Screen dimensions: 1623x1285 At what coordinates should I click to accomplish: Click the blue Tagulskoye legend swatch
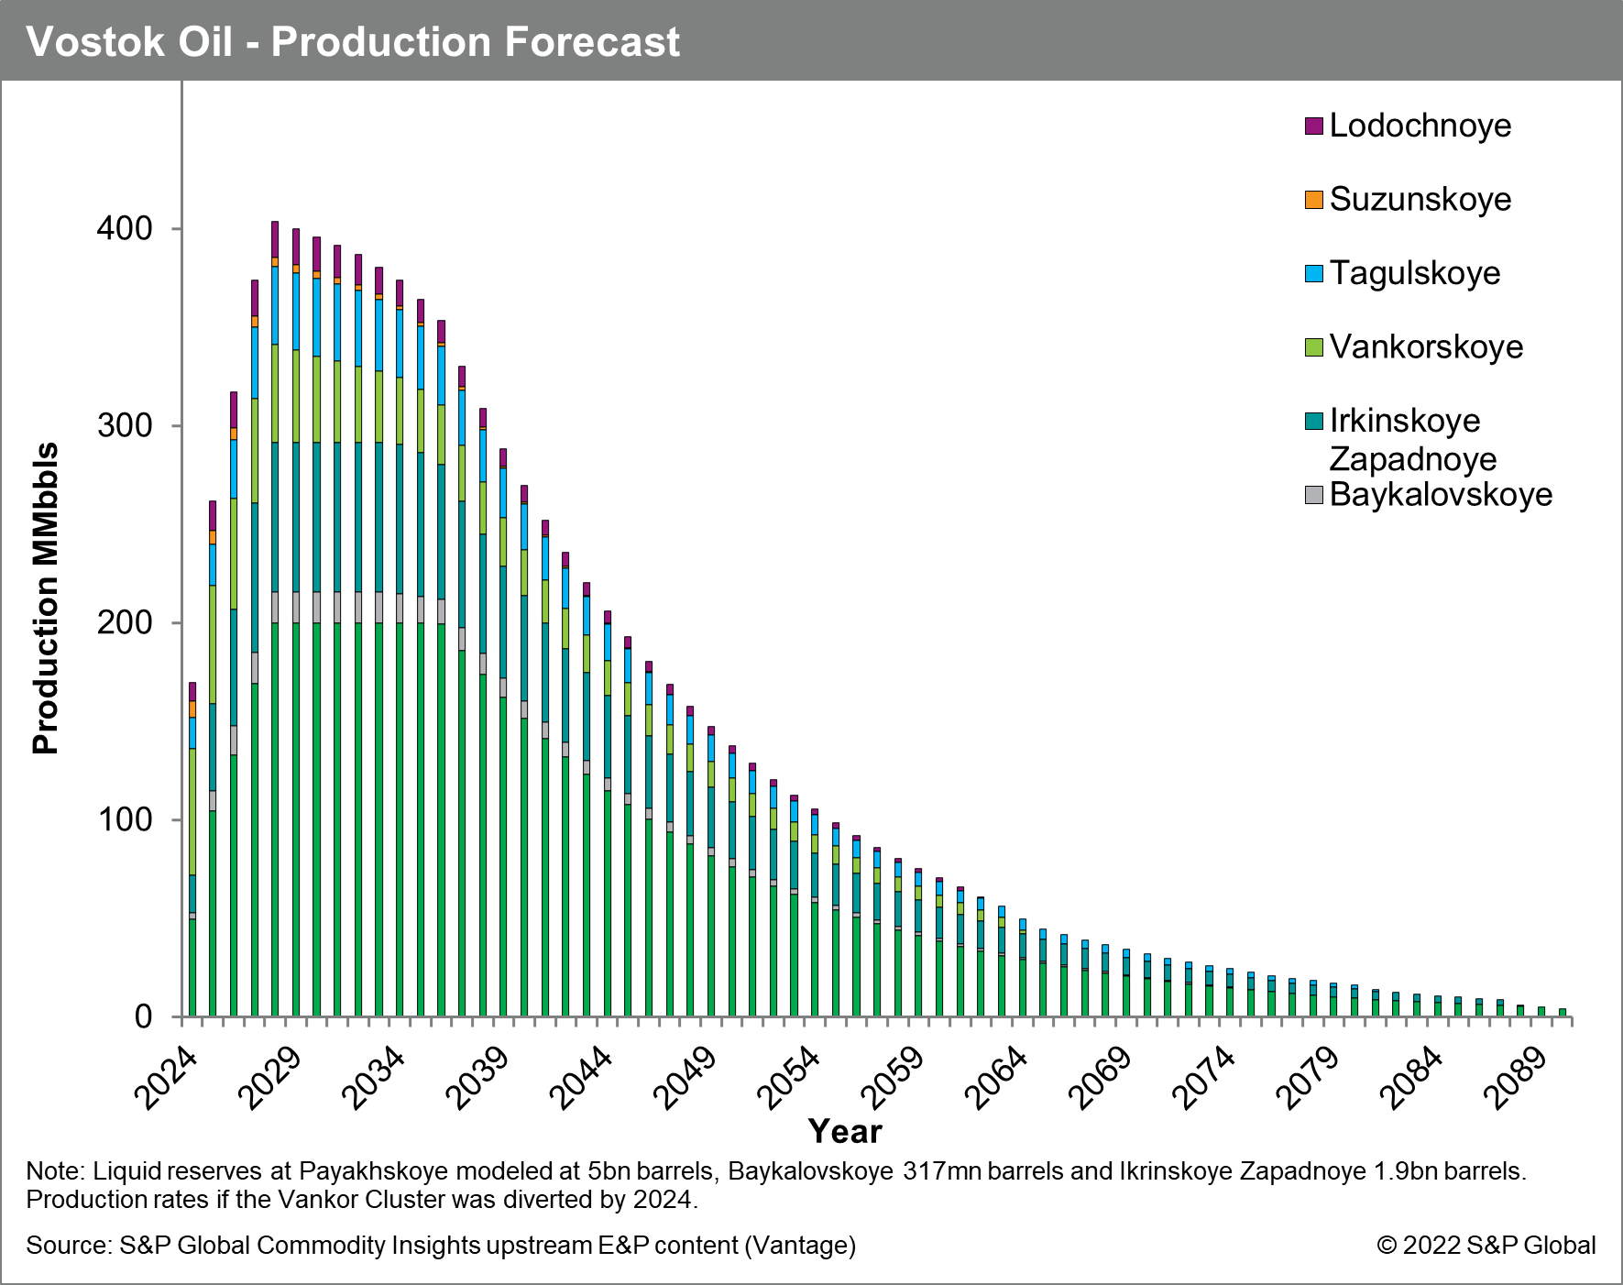(1313, 273)
